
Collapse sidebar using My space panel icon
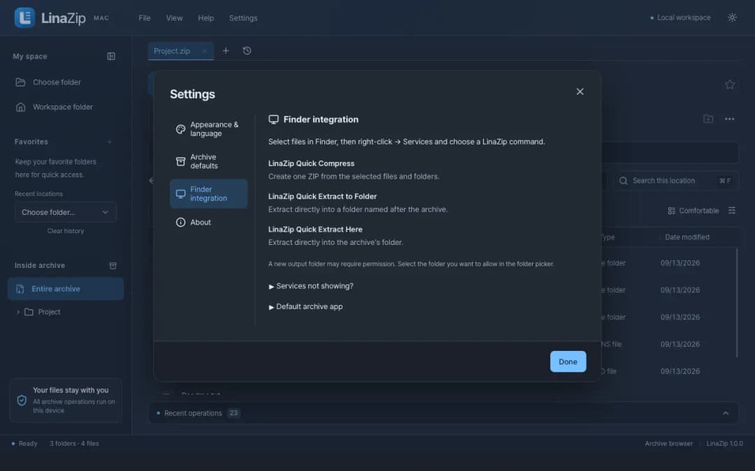point(111,57)
